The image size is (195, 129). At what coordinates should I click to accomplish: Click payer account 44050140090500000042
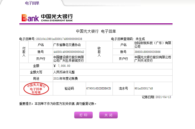[x=69, y=52]
